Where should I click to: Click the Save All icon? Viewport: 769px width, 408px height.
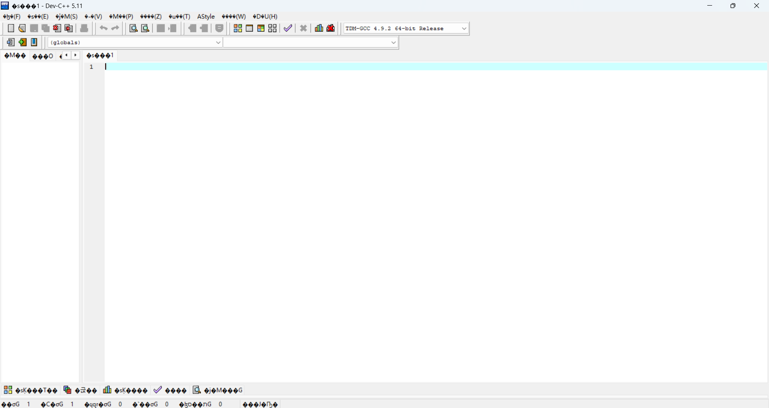[x=46, y=28]
